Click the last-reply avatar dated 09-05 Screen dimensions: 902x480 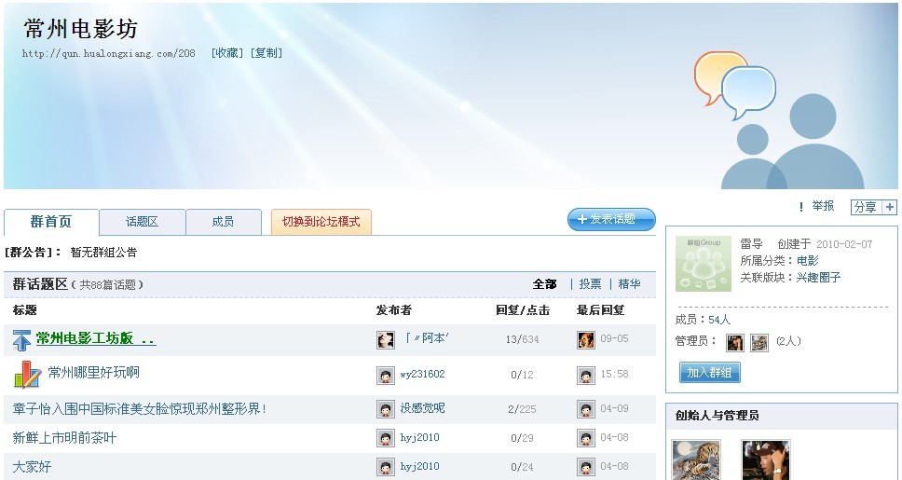[x=586, y=340]
